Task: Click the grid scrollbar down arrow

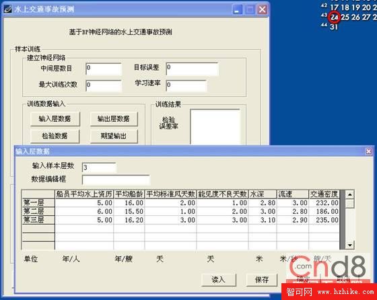Action: tap(349, 245)
